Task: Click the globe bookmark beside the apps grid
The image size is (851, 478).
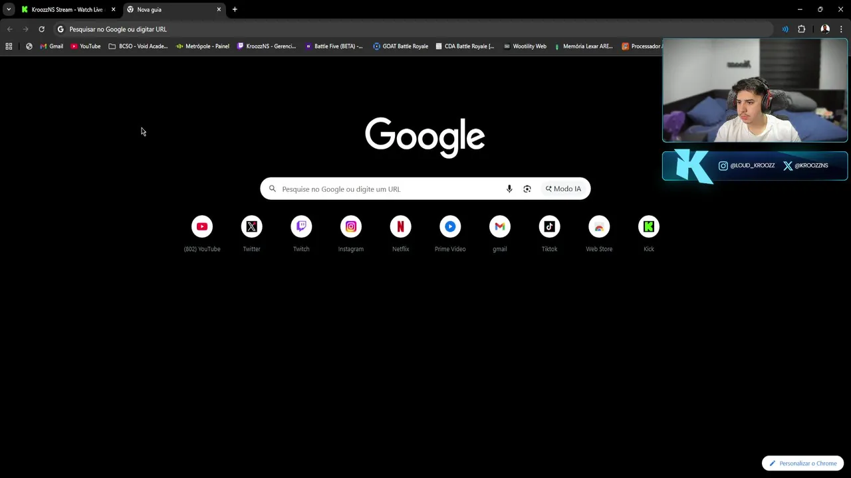Action: 29,46
